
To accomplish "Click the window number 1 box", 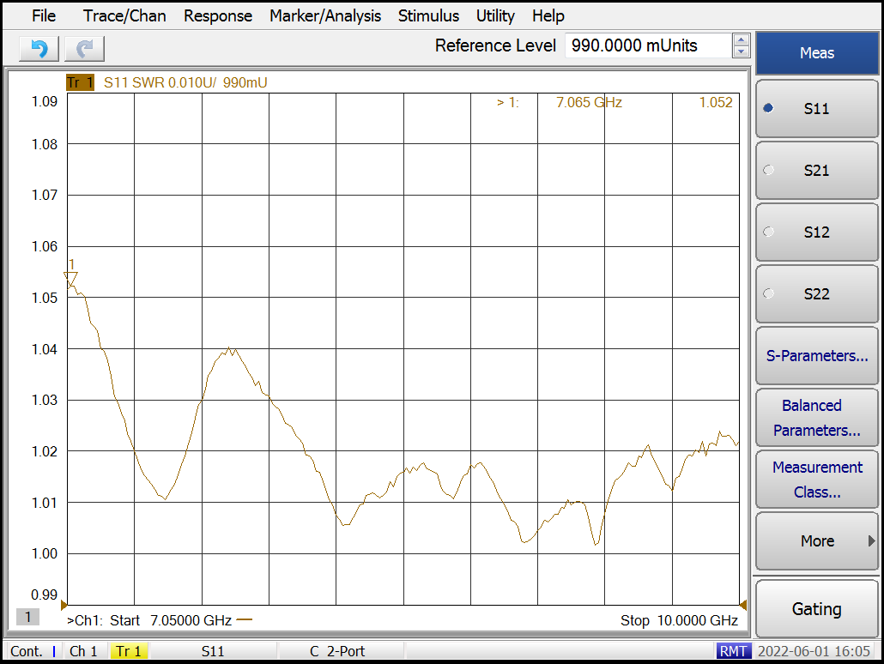I will [27, 617].
